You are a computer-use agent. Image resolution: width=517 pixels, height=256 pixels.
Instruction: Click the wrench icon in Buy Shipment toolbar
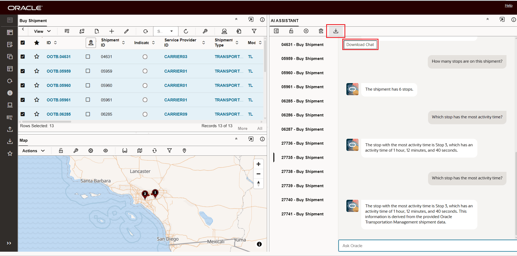coord(205,31)
